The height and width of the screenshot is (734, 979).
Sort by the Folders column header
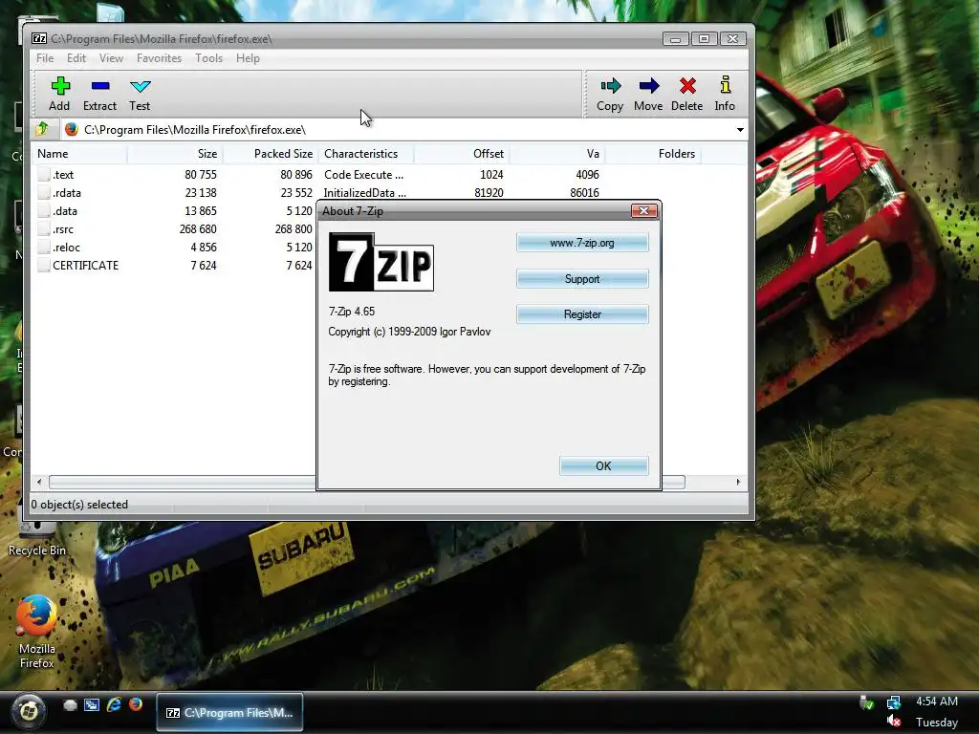(653, 154)
